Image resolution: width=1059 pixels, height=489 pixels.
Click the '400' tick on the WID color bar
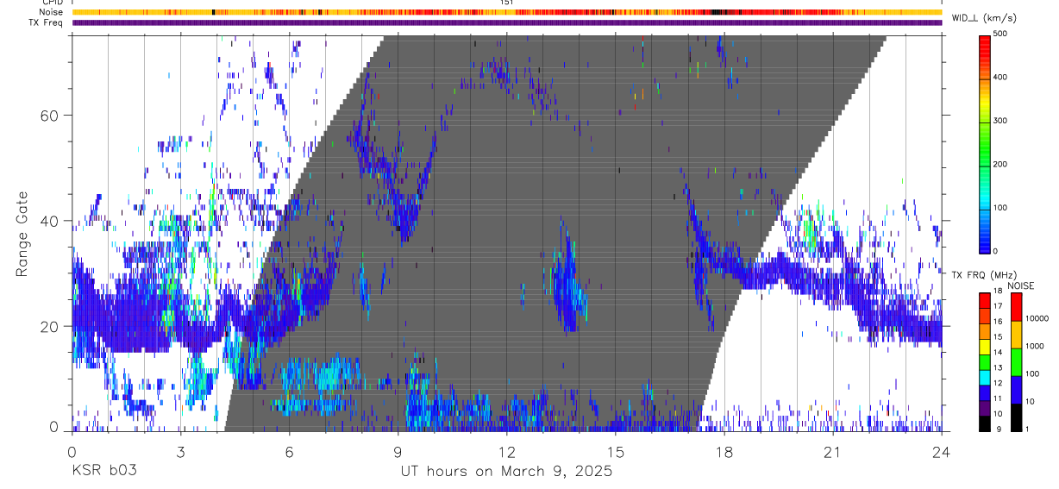point(1002,77)
